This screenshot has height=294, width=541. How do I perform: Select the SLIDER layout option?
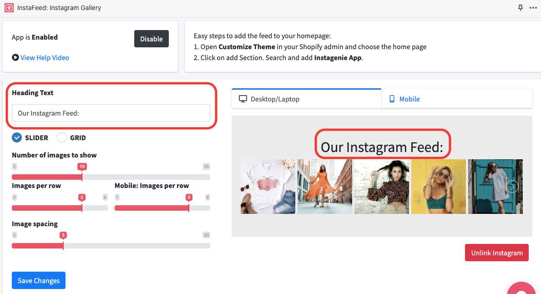[17, 137]
